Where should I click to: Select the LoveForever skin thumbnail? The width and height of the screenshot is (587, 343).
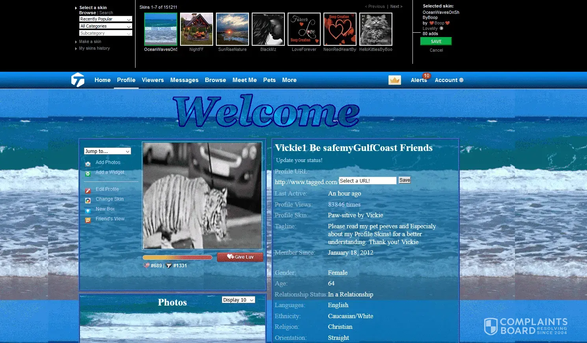point(304,29)
